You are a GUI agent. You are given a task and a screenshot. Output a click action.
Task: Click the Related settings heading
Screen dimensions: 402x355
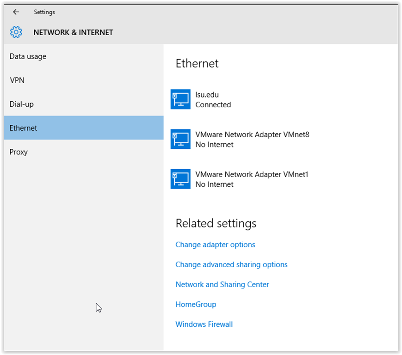[x=216, y=223]
